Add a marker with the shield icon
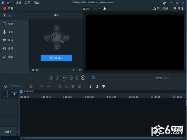Viewport: 187px width, 140px height. 104,86
